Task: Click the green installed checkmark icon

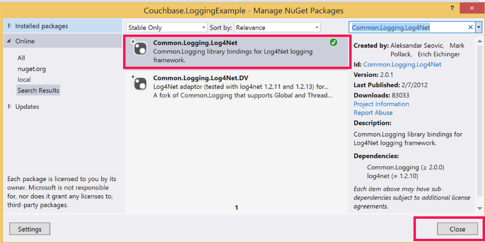Action: click(x=333, y=42)
